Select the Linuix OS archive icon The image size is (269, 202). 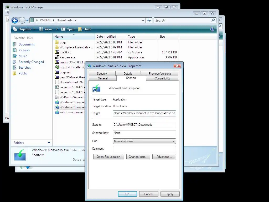tap(57, 62)
